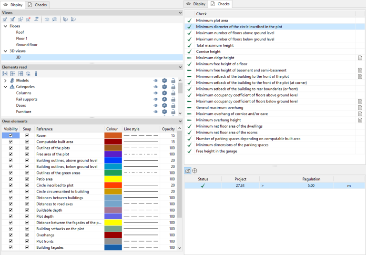Uncheck Visibility checkbox for Room
Image resolution: width=366 pixels, height=255 pixels.
[11, 135]
